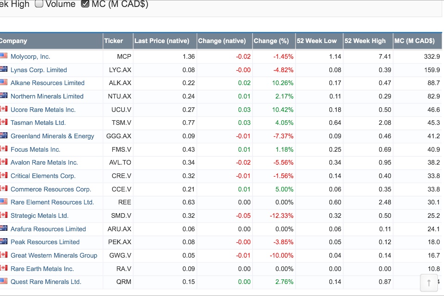Enable the Volume column checkbox
Viewport: 444px width, 296px height.
click(39, 4)
